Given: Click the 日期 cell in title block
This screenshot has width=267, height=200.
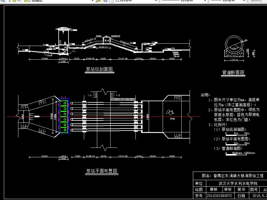Looking at the screenshot, I should (x=241, y=196).
